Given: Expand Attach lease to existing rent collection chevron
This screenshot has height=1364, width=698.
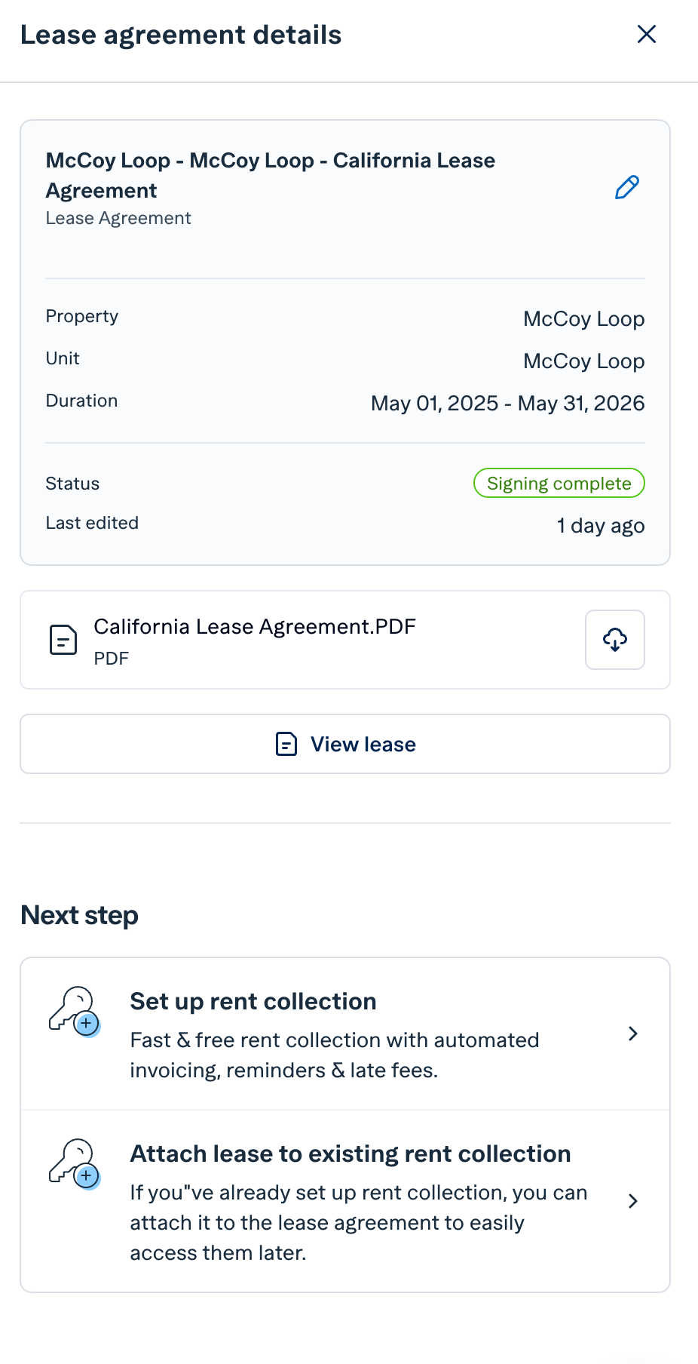Looking at the screenshot, I should pos(633,1201).
